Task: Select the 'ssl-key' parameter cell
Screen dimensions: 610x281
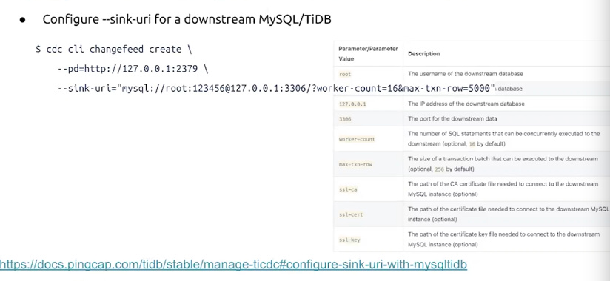Action: (349, 240)
